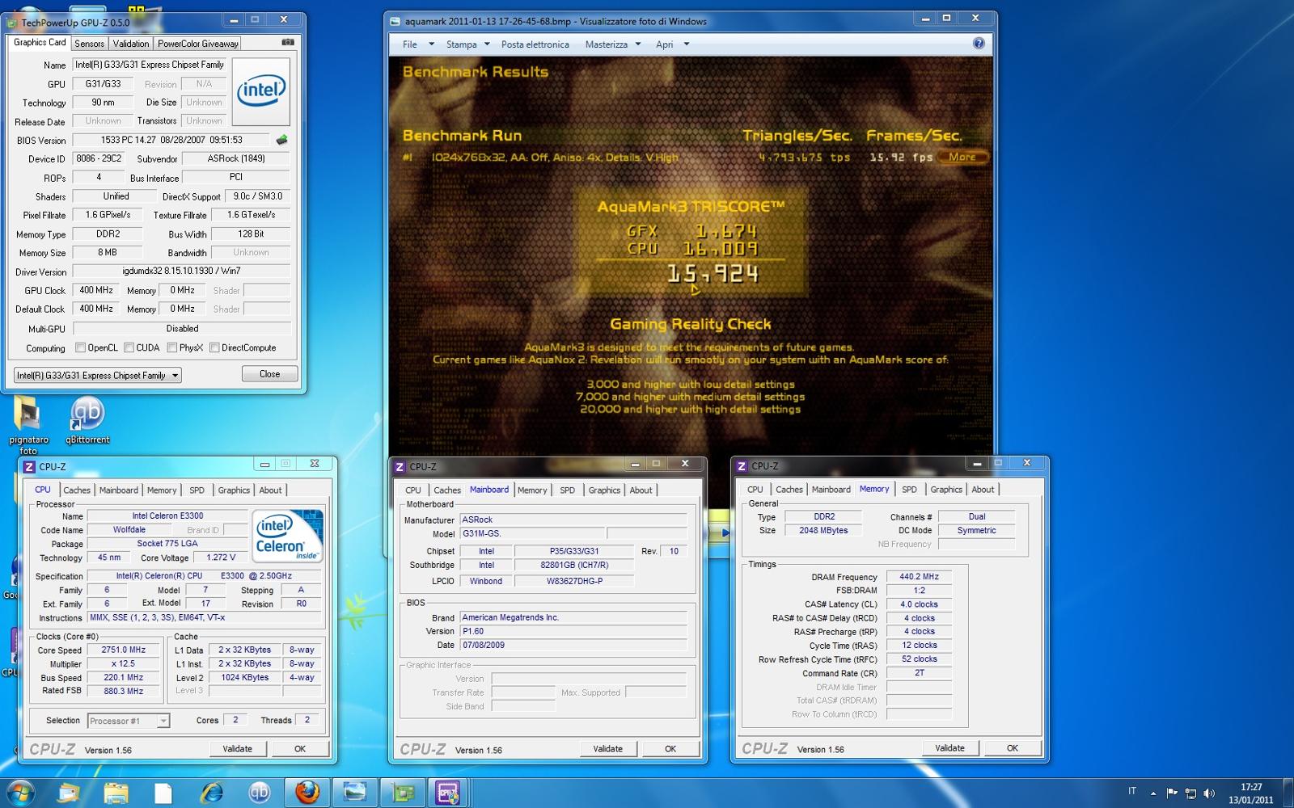Click the GPU-Z Subvendor value ASRock (1849)
The height and width of the screenshot is (808, 1294).
(235, 158)
